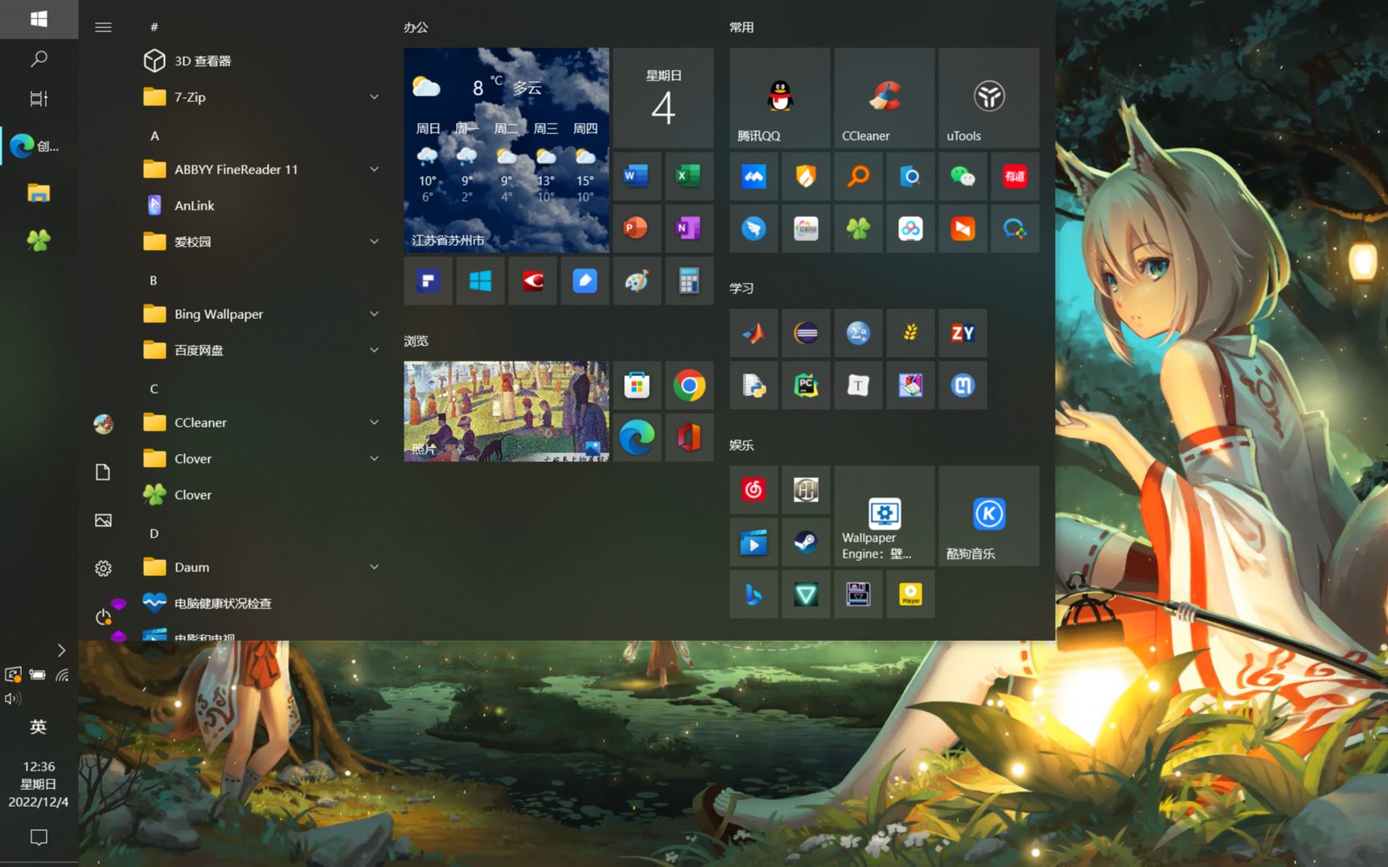Open the Movies & TV play tile
Viewport: 1388px width, 867px height.
[754, 542]
